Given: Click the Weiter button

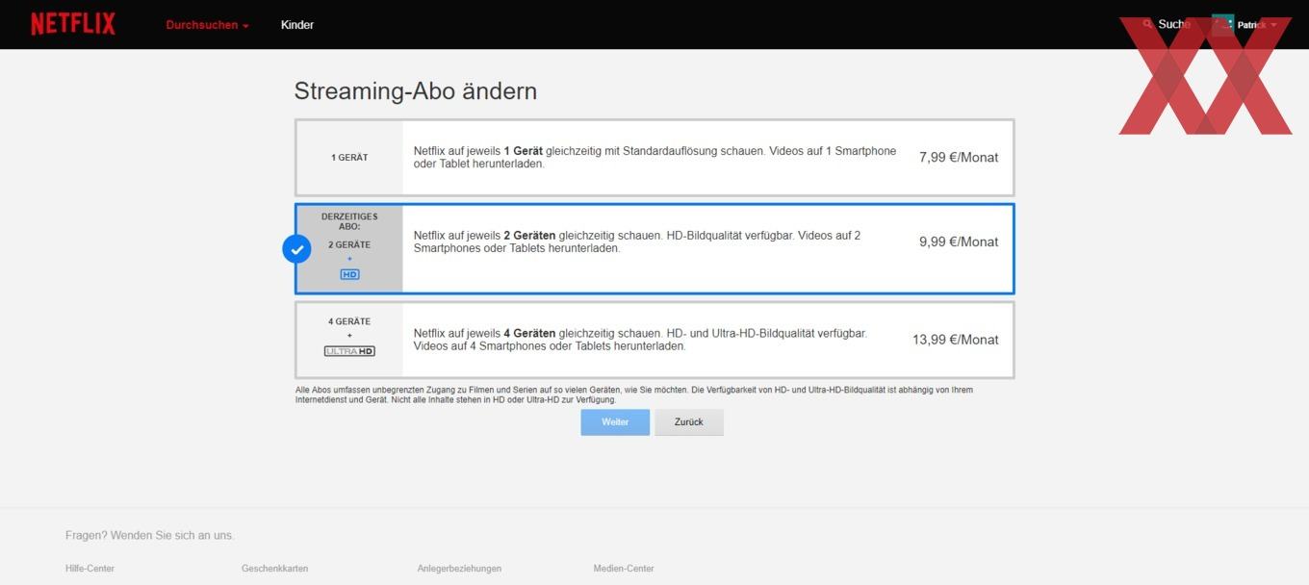Looking at the screenshot, I should tap(615, 422).
